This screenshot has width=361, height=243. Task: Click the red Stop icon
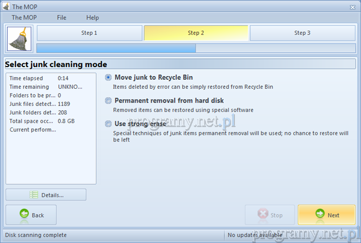pyautogui.click(x=262, y=215)
